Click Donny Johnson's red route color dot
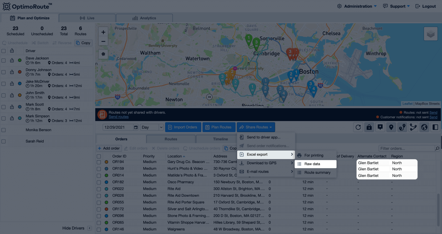 [20, 72]
